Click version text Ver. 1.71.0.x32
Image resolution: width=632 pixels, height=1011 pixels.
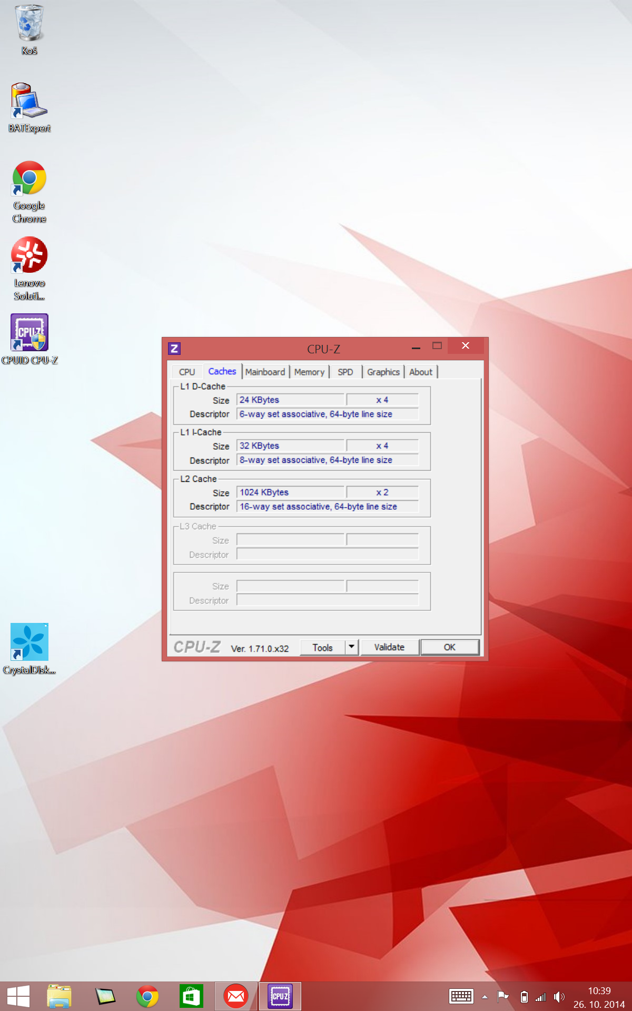pos(260,649)
